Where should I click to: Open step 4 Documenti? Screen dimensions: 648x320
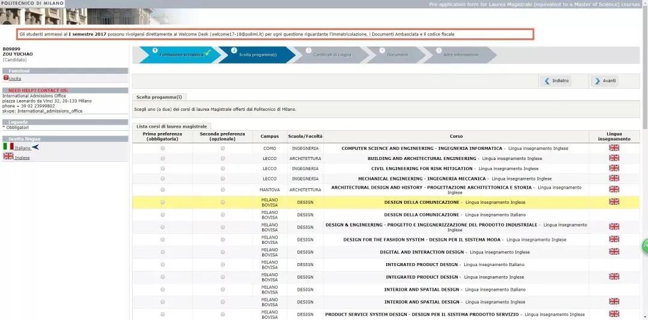pyautogui.click(x=397, y=55)
